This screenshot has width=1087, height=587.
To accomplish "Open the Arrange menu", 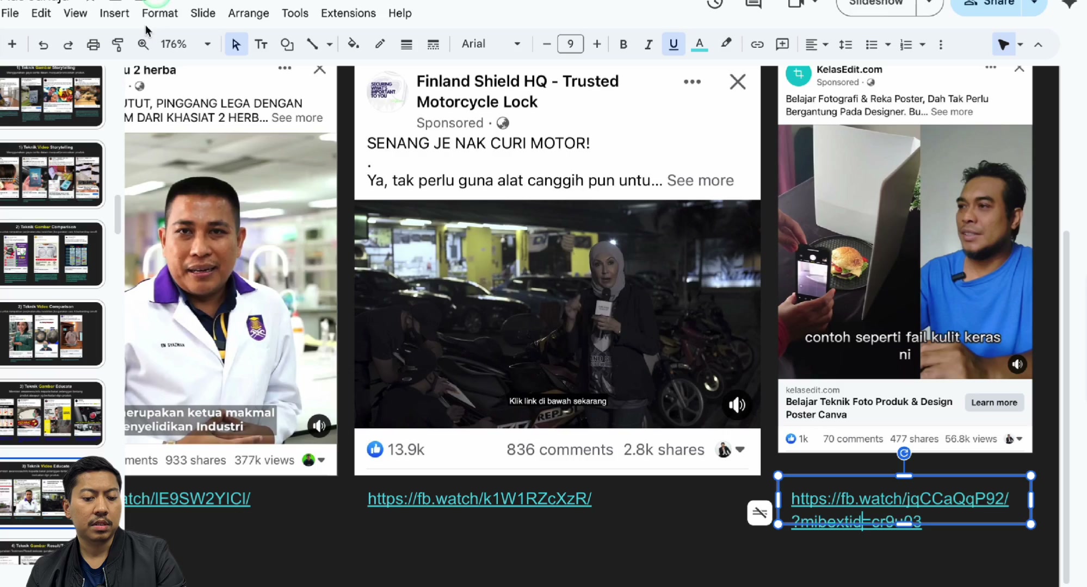I will pos(248,13).
